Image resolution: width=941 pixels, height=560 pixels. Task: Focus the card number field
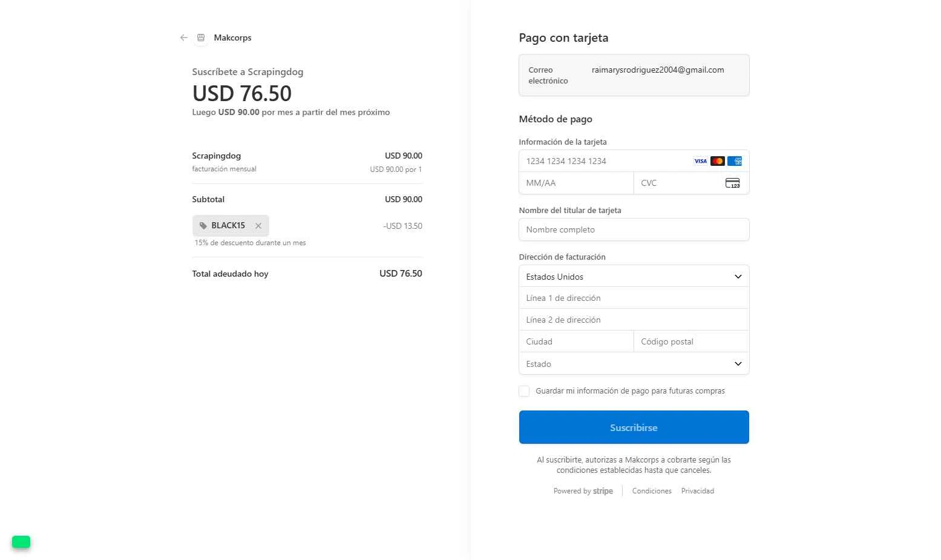click(605, 161)
